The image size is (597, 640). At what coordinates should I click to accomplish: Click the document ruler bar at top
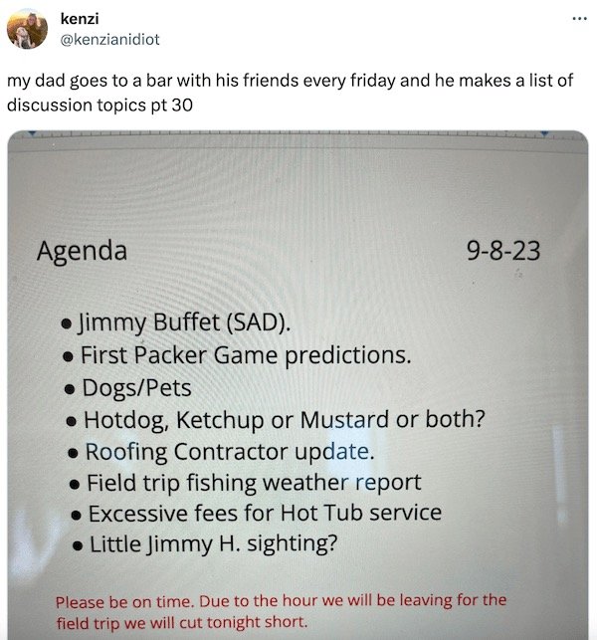(x=298, y=134)
